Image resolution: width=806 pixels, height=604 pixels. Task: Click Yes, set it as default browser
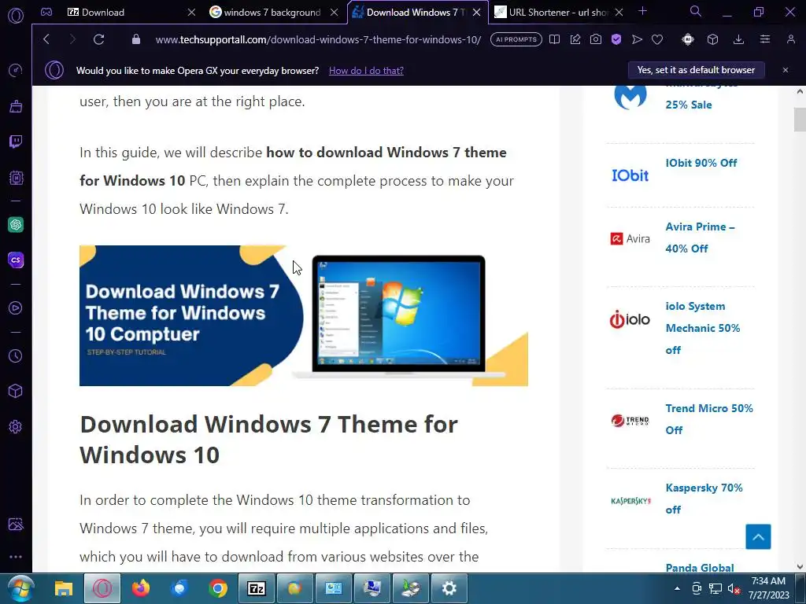(x=696, y=70)
